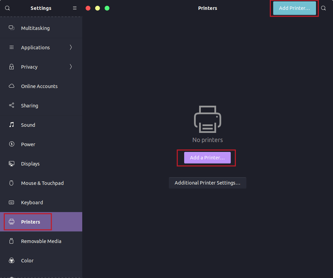Click the speaker icon beside Sound
The image size is (333, 278).
click(x=11, y=125)
